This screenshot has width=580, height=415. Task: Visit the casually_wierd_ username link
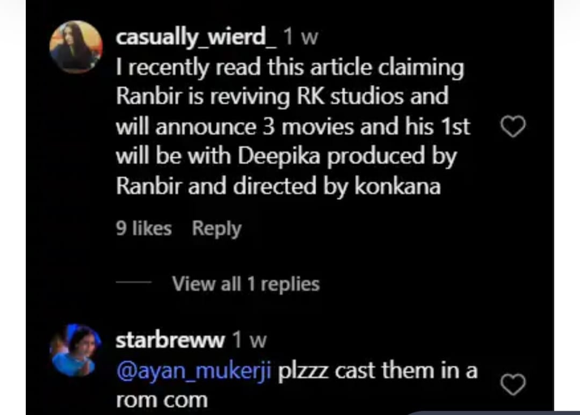coord(196,38)
